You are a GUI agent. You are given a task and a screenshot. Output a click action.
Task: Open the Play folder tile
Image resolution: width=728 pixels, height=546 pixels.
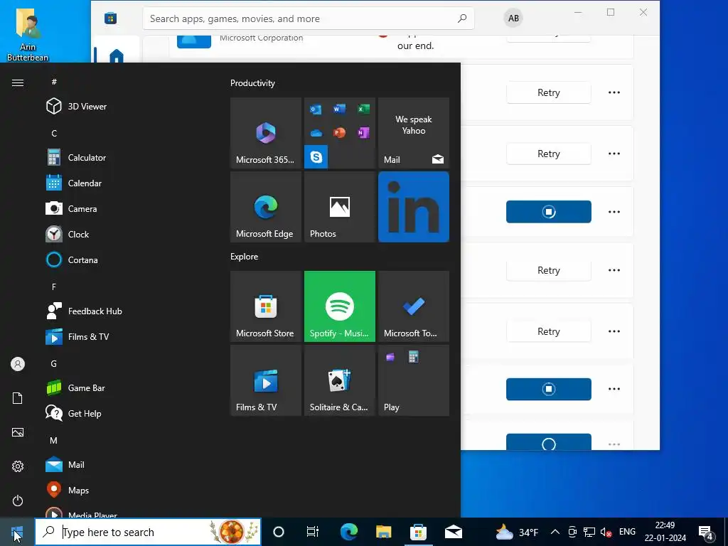(414, 380)
